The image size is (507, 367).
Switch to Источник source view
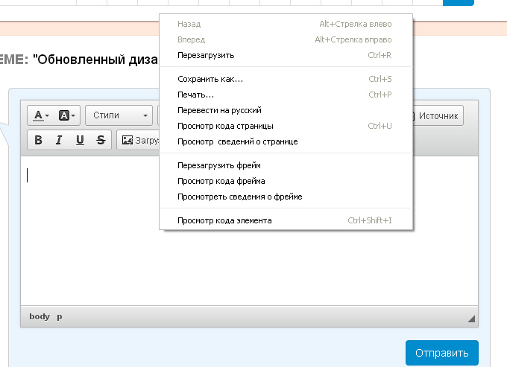[435, 115]
